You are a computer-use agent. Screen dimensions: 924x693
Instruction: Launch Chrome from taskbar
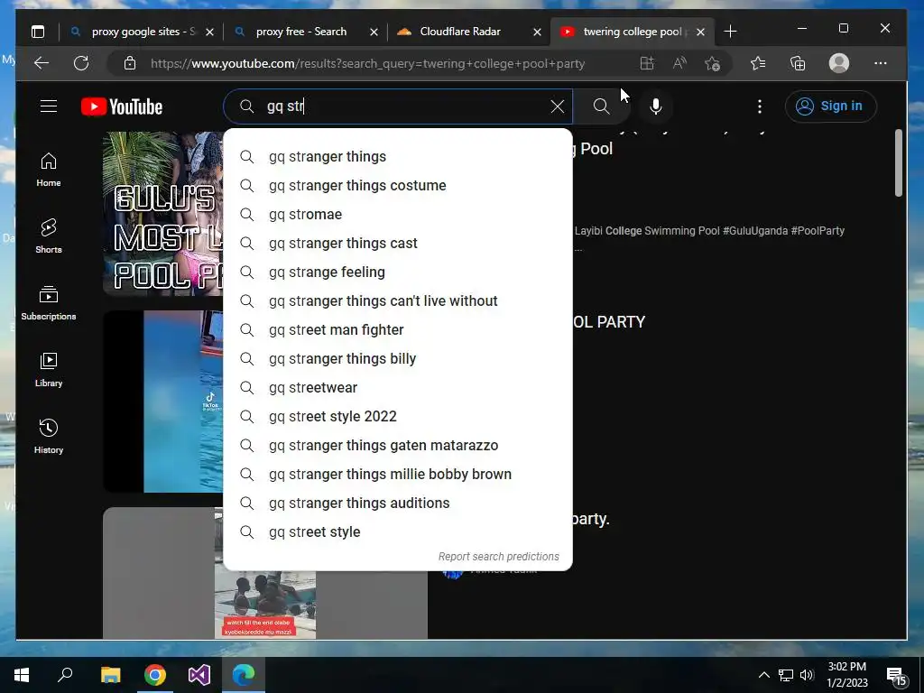(x=155, y=675)
